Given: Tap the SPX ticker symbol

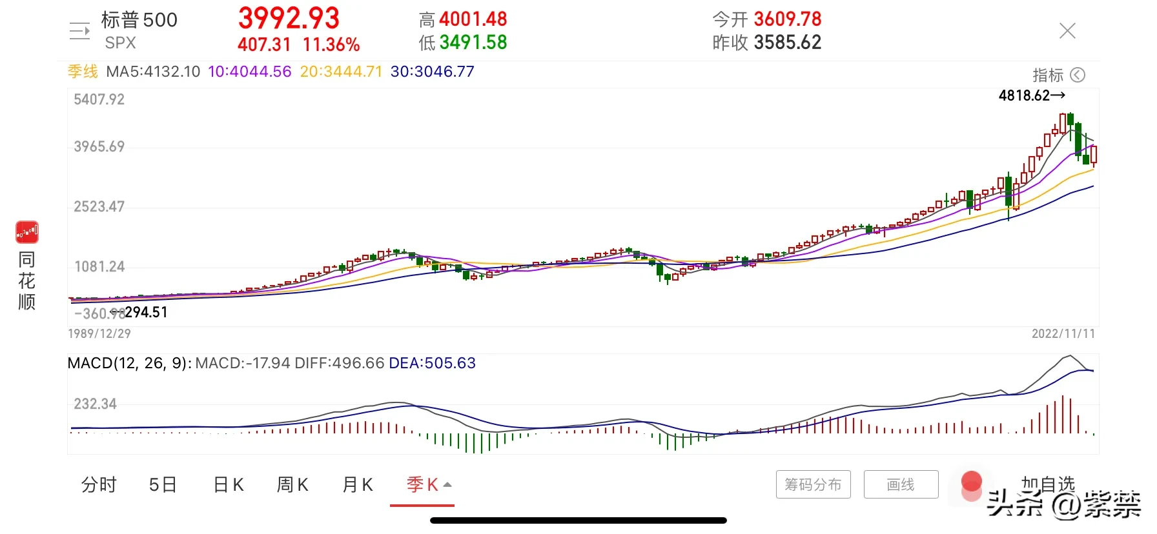Looking at the screenshot, I should 121,43.
